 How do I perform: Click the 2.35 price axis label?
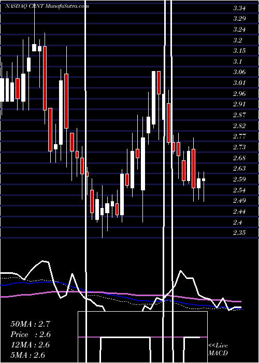pos(239,233)
